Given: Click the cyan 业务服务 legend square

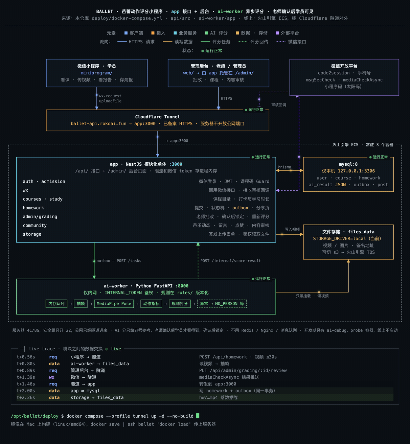Looking at the screenshot, I should click(175, 33).
